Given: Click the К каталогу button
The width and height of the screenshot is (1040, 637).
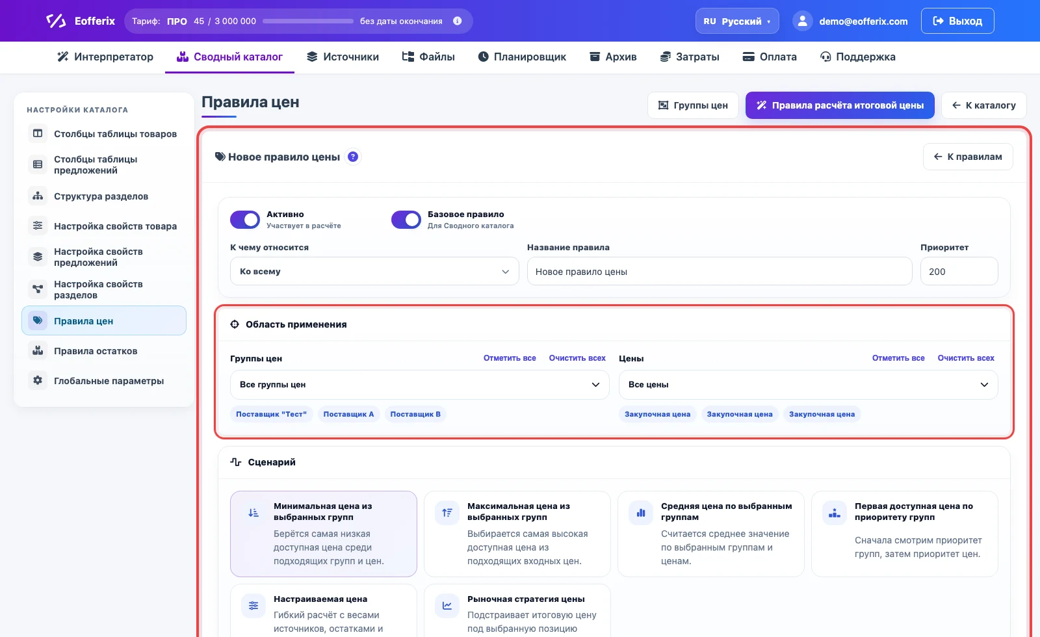Looking at the screenshot, I should [x=984, y=105].
